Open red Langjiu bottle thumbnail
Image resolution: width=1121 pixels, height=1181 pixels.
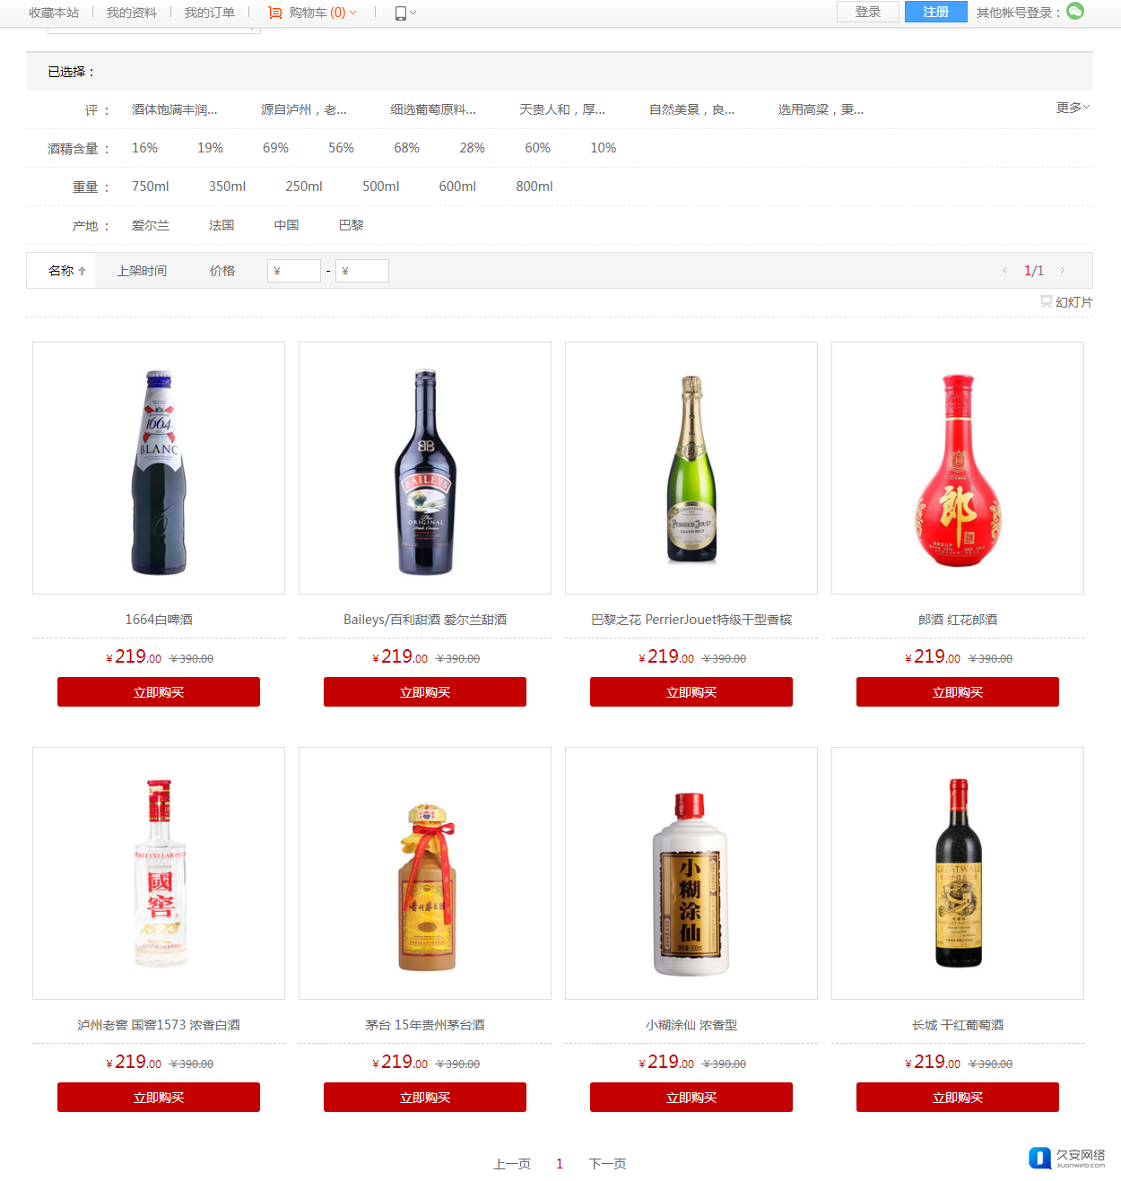[958, 468]
